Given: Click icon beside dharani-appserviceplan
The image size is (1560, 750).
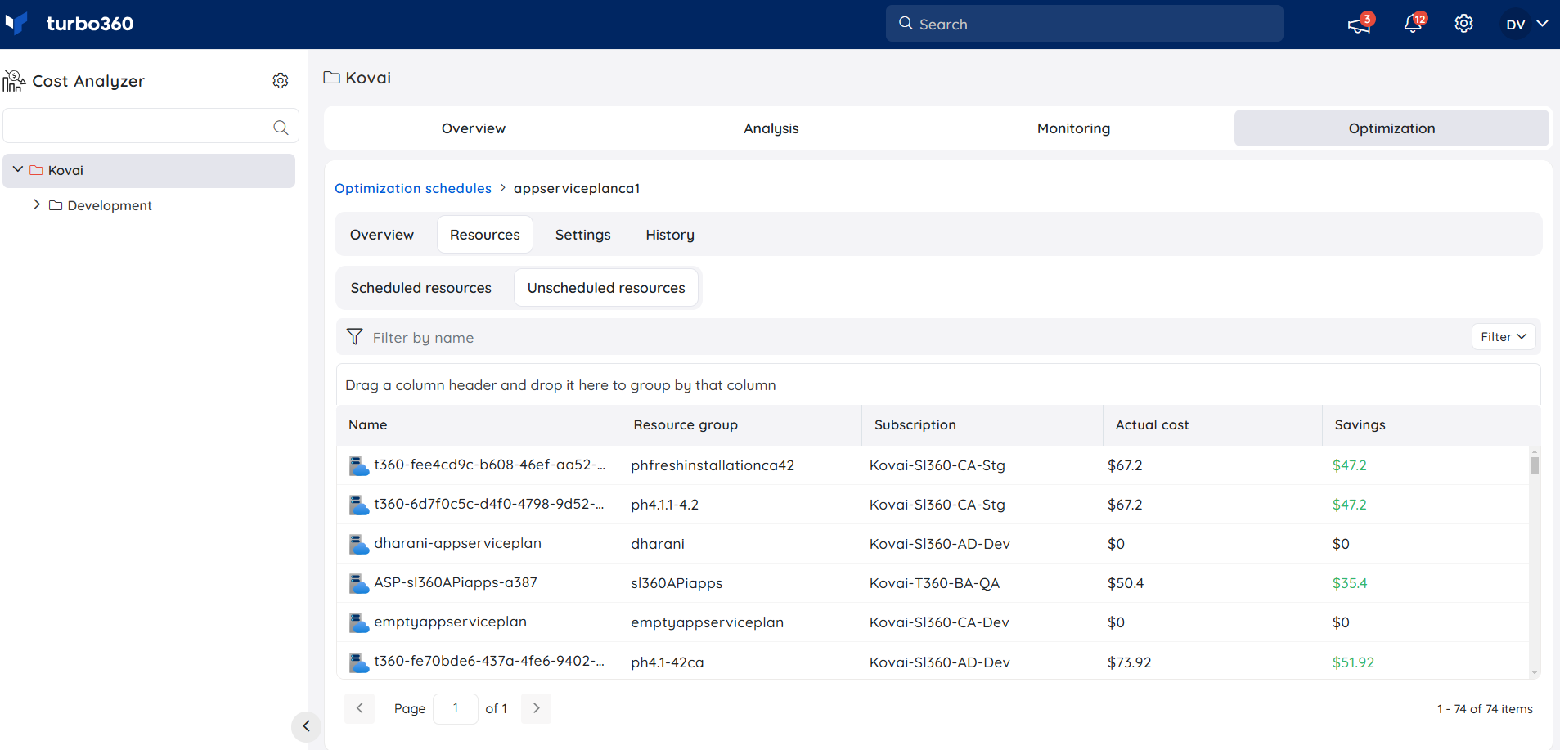Looking at the screenshot, I should [359, 544].
